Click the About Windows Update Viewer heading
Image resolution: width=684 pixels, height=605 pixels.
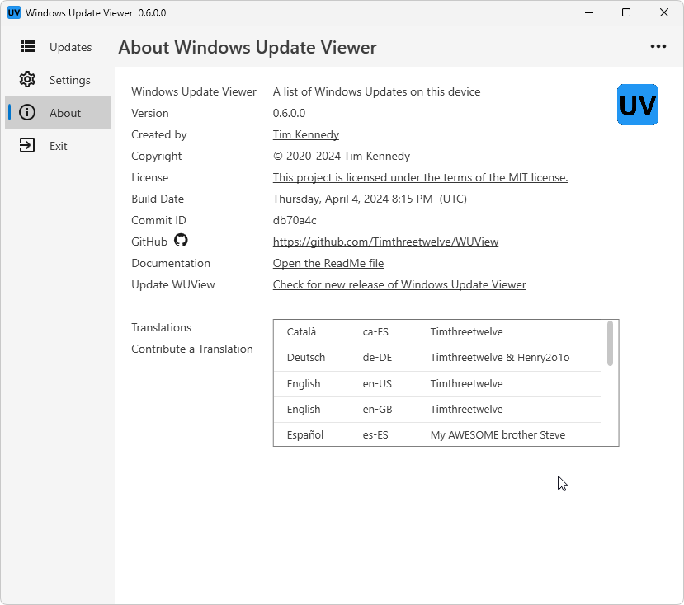point(248,48)
